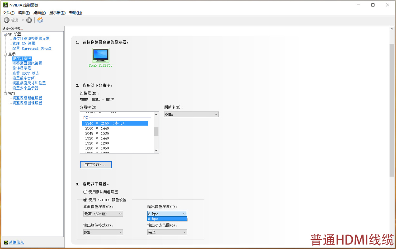
Task: Click the 自定义(M)... button
Action: point(96,165)
